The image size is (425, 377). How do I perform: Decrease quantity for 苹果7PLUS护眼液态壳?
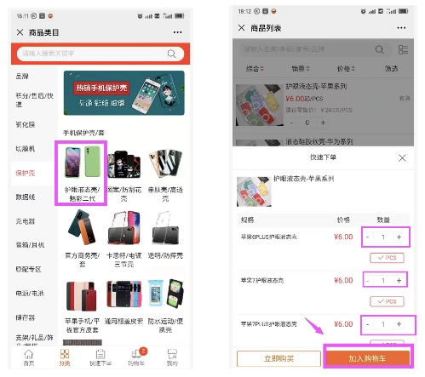tap(368, 324)
